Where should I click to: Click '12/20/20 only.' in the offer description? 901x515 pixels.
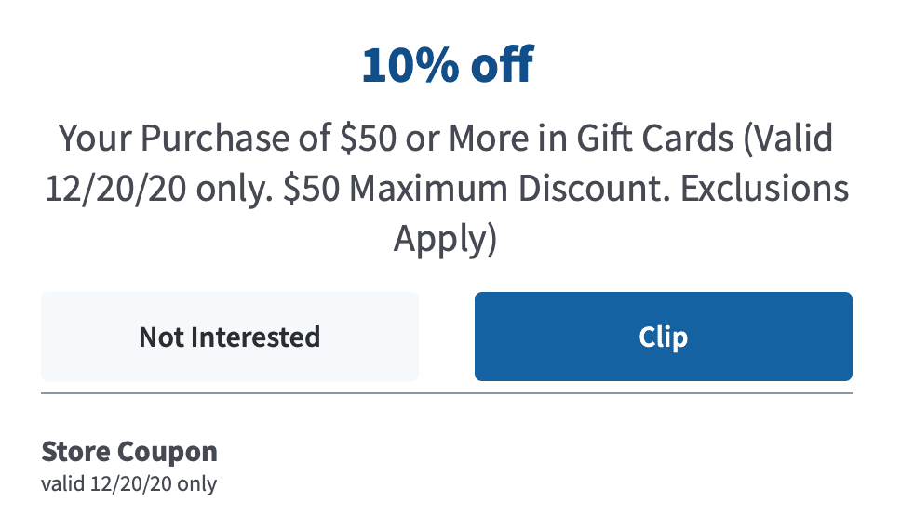tap(158, 189)
